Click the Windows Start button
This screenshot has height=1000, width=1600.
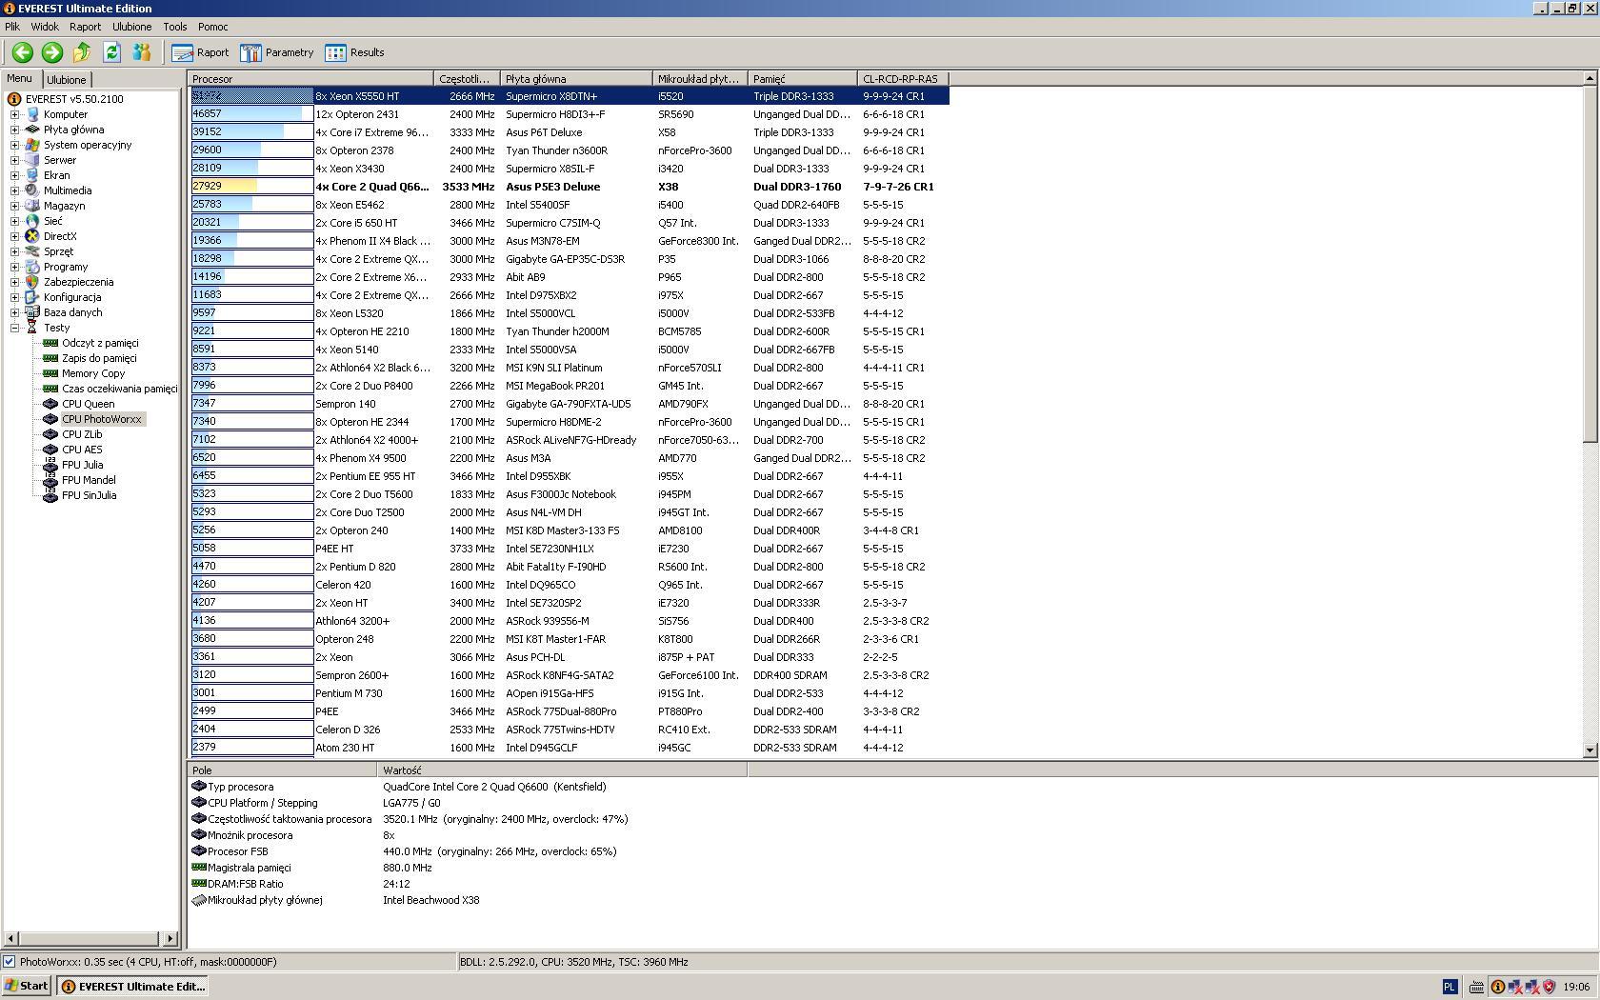[x=27, y=987]
